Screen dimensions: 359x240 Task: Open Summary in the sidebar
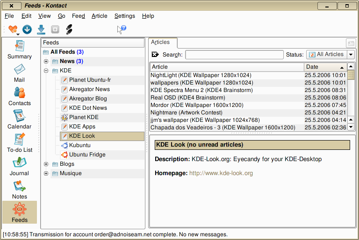click(x=20, y=49)
